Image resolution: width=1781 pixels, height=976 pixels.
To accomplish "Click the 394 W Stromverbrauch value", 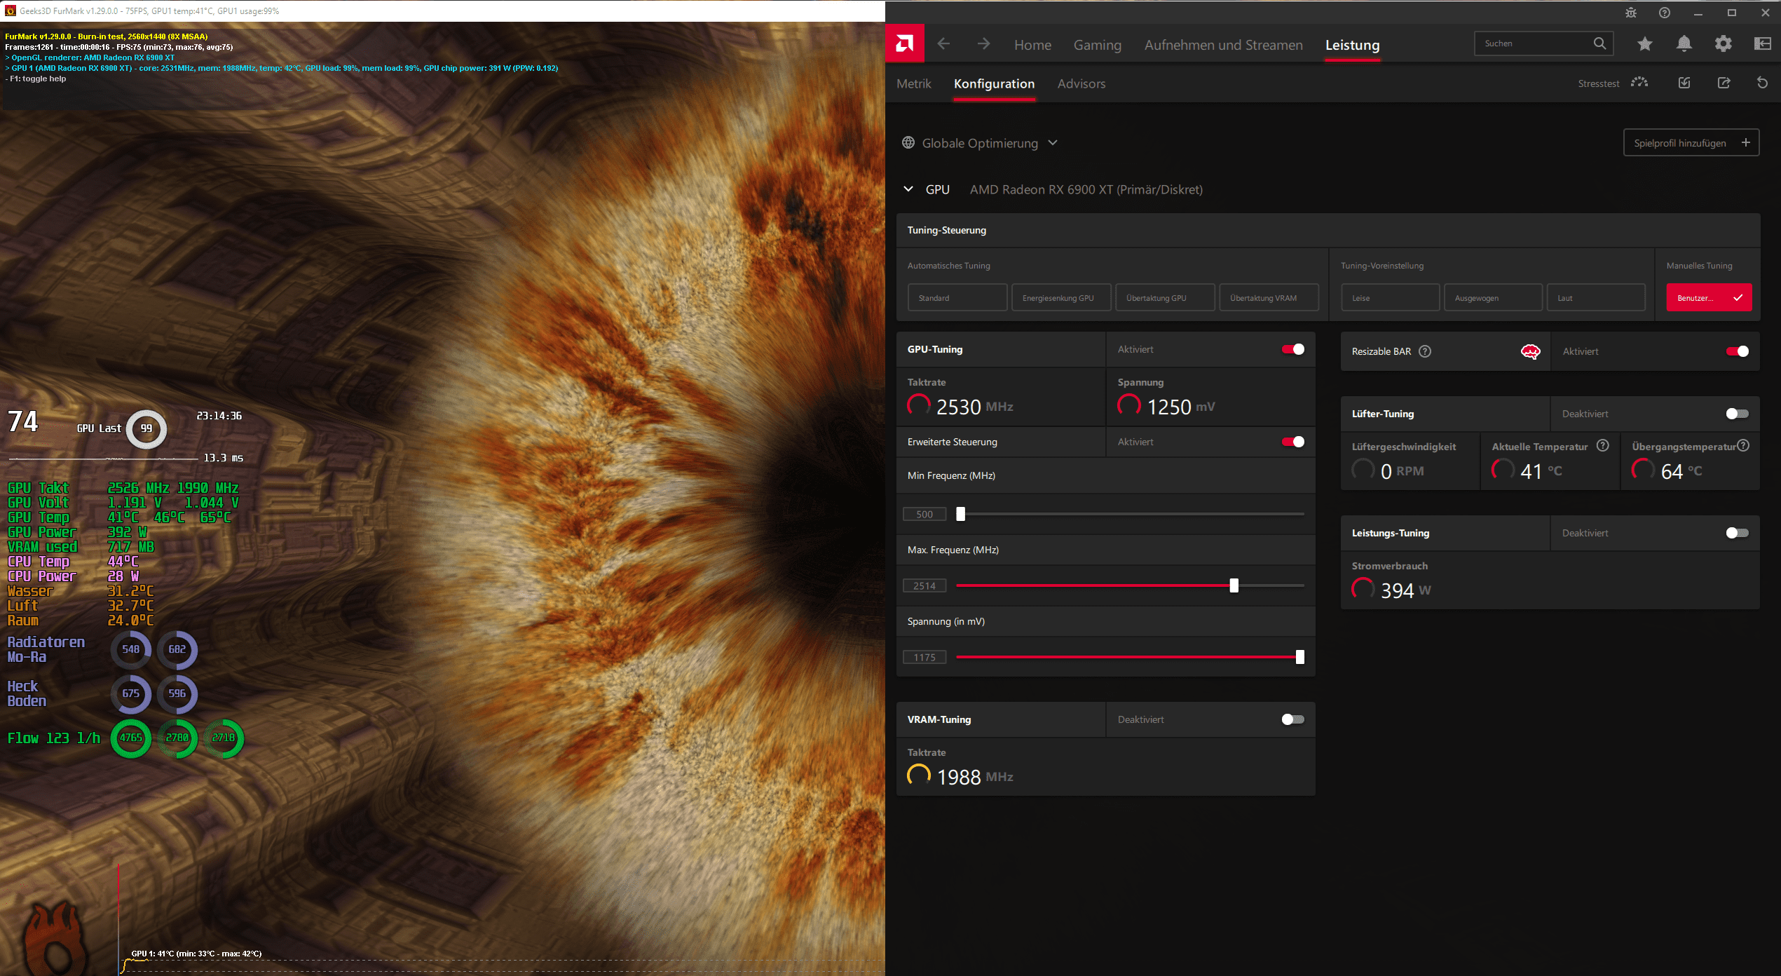I will pyautogui.click(x=1406, y=590).
